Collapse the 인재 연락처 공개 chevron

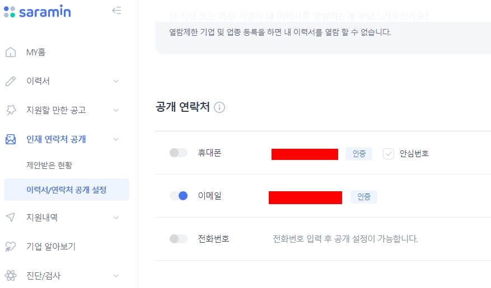[116, 139]
